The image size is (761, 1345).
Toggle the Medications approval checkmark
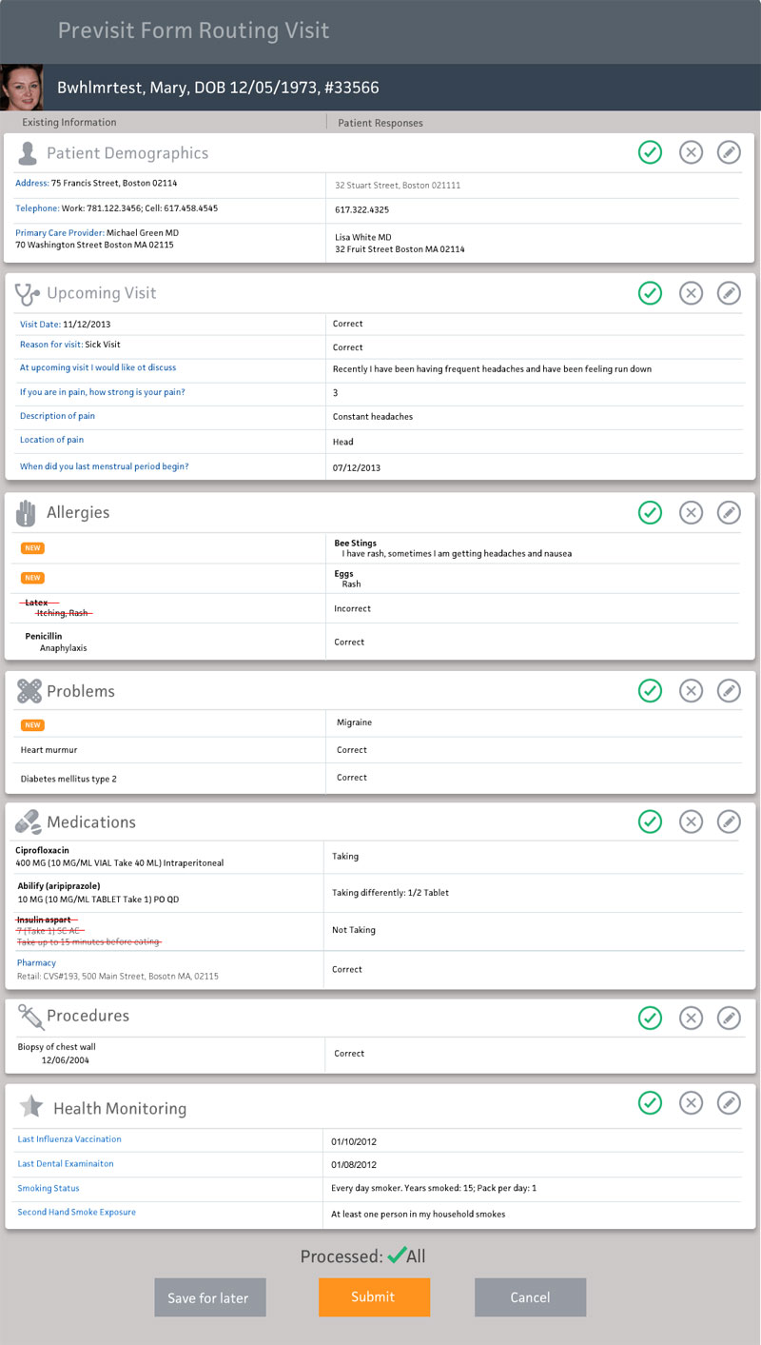[650, 821]
